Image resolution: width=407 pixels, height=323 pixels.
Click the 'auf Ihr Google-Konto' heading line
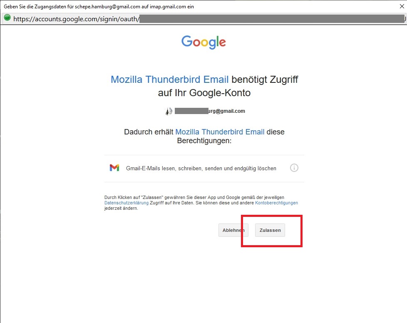click(204, 93)
